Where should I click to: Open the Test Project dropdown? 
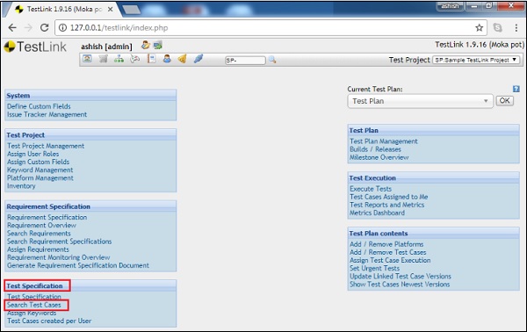476,60
